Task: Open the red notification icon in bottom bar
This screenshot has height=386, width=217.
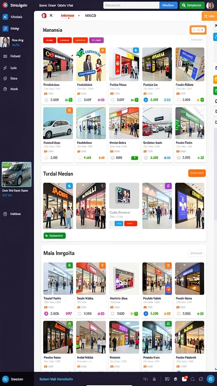Action: (184, 379)
